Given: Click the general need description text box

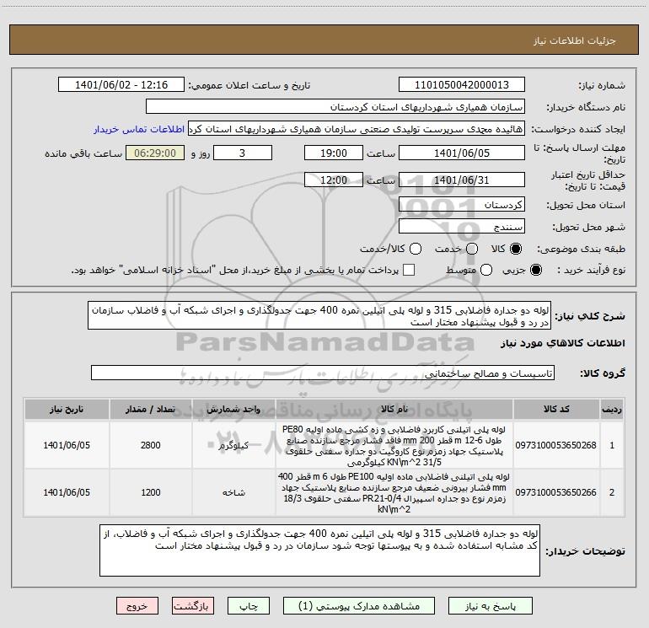Looking at the screenshot, I should click(319, 315).
